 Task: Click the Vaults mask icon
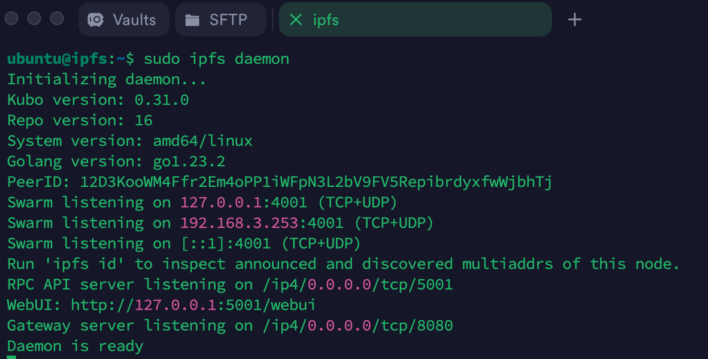coord(96,20)
